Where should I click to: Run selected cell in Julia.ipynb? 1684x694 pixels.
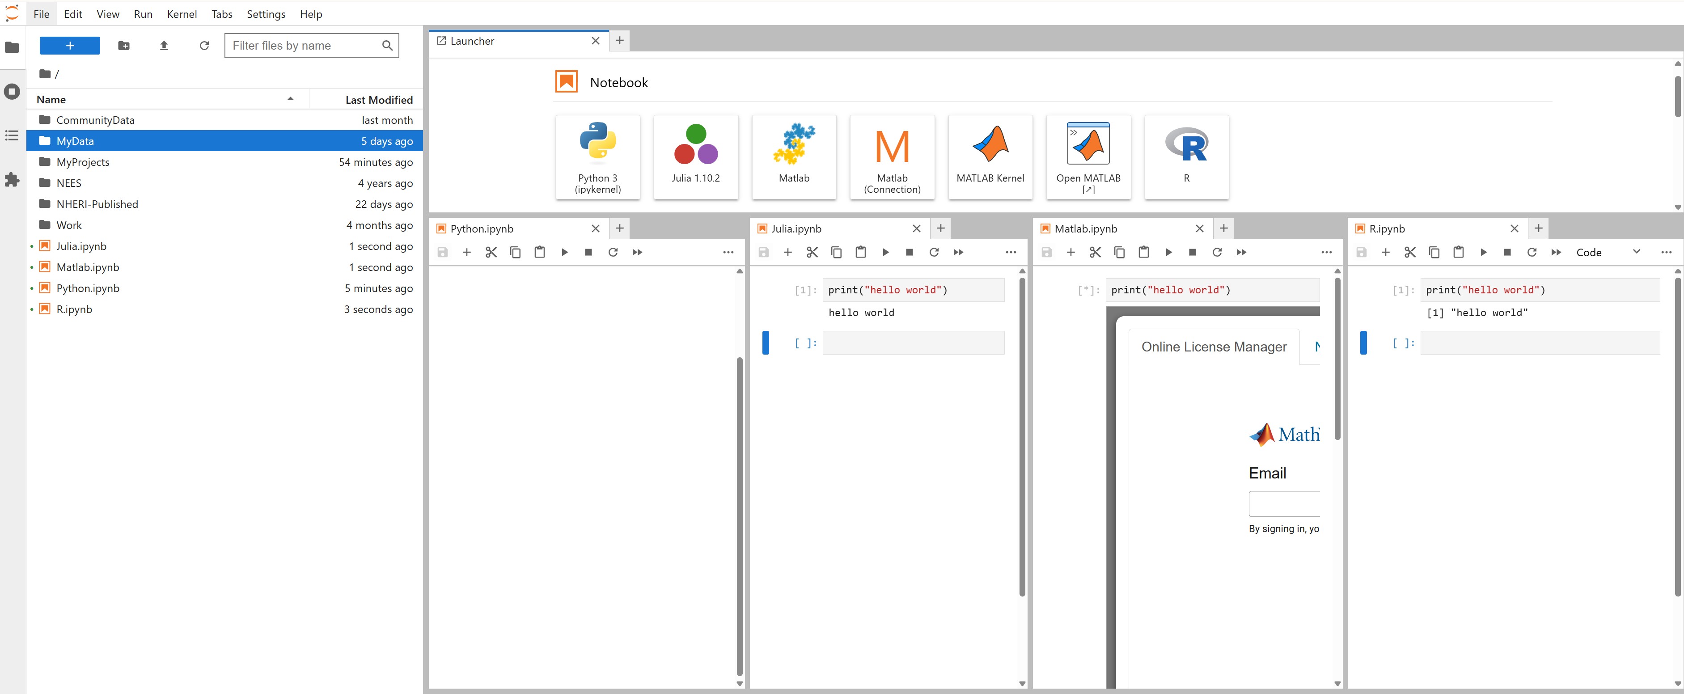(885, 252)
